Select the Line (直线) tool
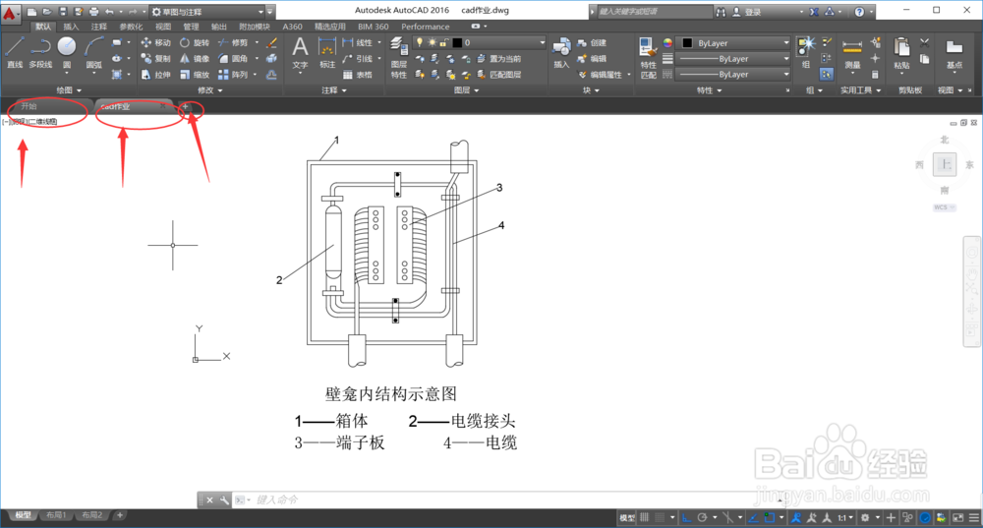 coord(15,53)
